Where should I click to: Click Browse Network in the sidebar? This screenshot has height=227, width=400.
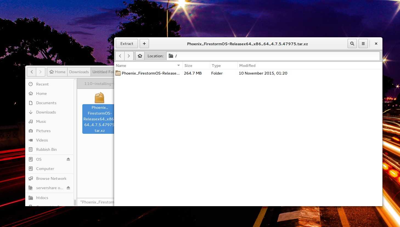51,178
